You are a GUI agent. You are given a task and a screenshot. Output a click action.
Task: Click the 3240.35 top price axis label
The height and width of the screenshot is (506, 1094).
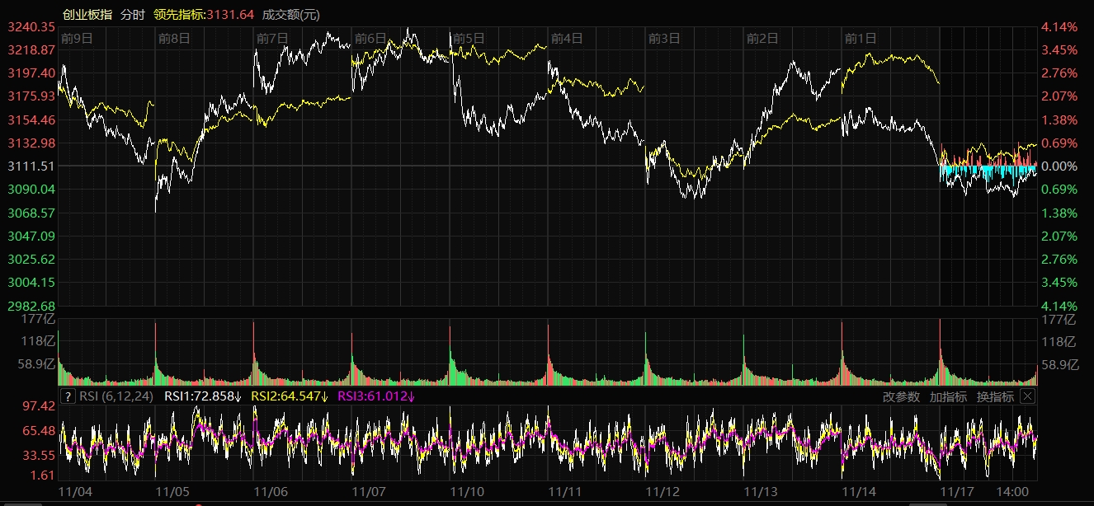[x=31, y=27]
